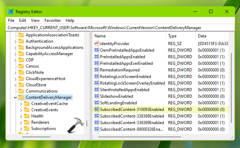Expand the CapabilityAccessManager key

pyautogui.click(x=15, y=54)
